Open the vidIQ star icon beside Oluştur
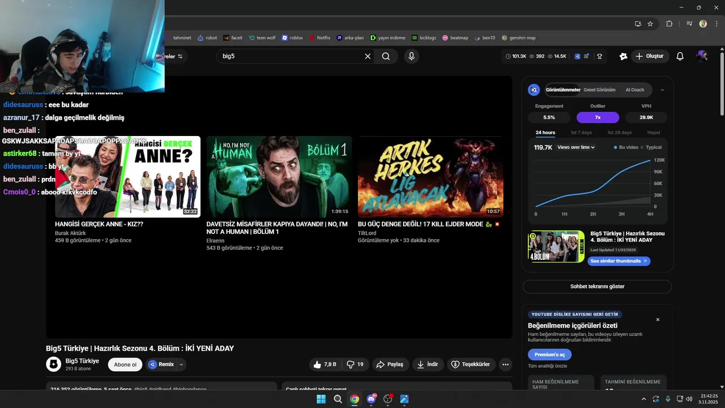Screen dimensions: 725x408 tap(623, 56)
